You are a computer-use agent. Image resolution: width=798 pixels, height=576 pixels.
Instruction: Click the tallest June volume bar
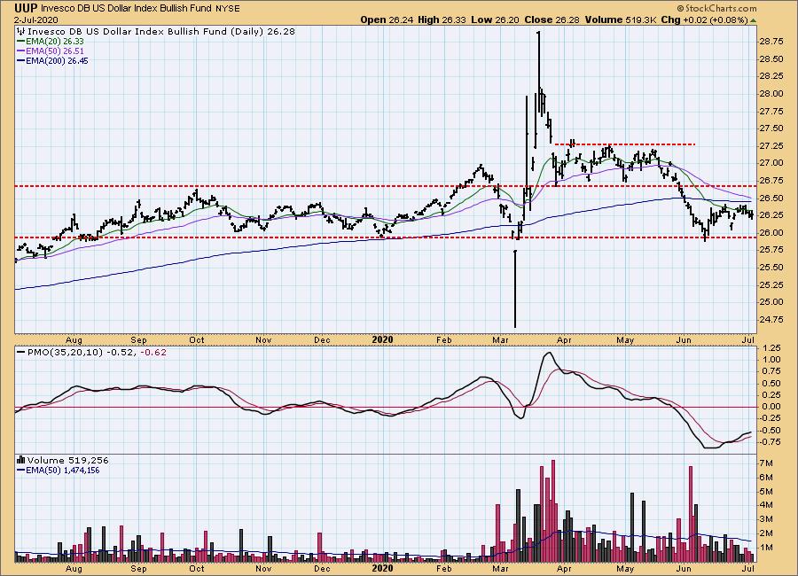point(691,513)
